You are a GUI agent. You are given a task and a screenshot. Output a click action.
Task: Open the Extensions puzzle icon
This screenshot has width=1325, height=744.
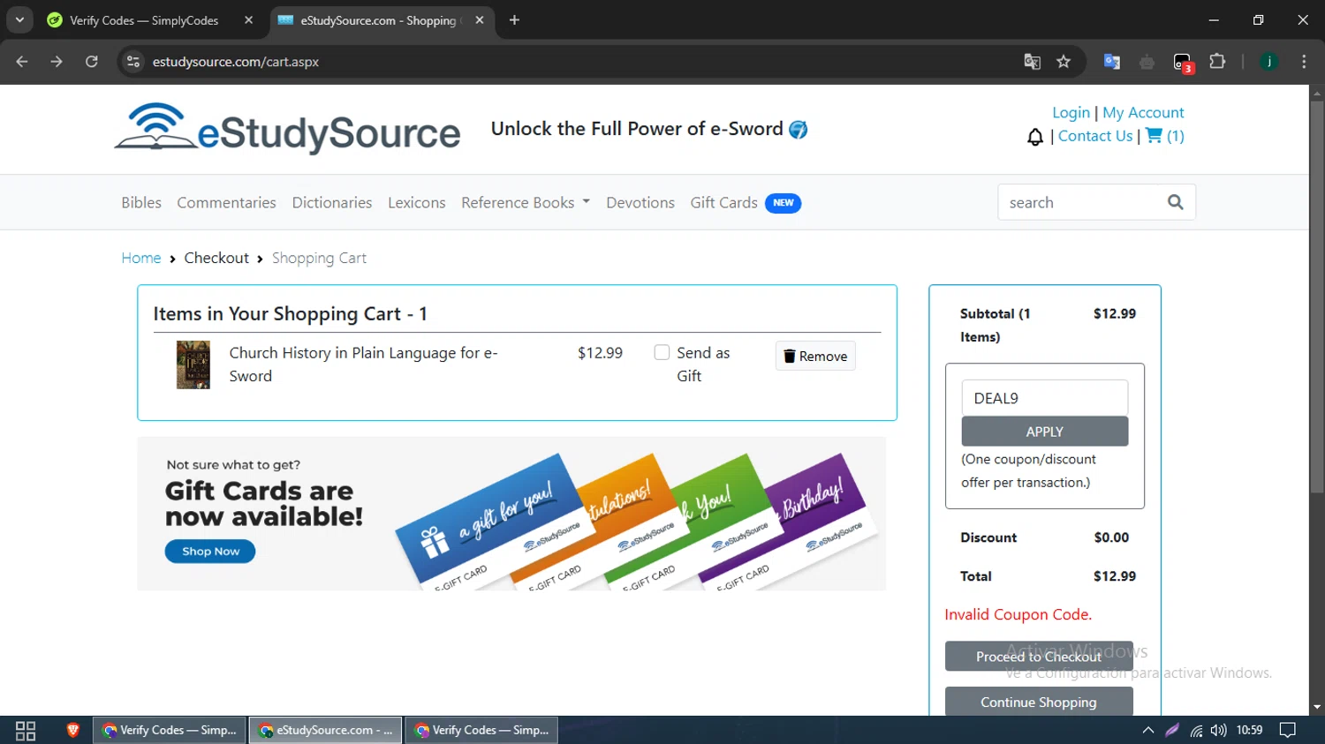pyautogui.click(x=1217, y=62)
